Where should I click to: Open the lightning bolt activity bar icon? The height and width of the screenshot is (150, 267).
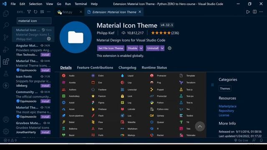(x=6, y=85)
